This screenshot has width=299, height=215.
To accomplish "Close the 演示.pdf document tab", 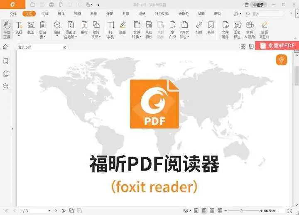I will pos(65,47).
